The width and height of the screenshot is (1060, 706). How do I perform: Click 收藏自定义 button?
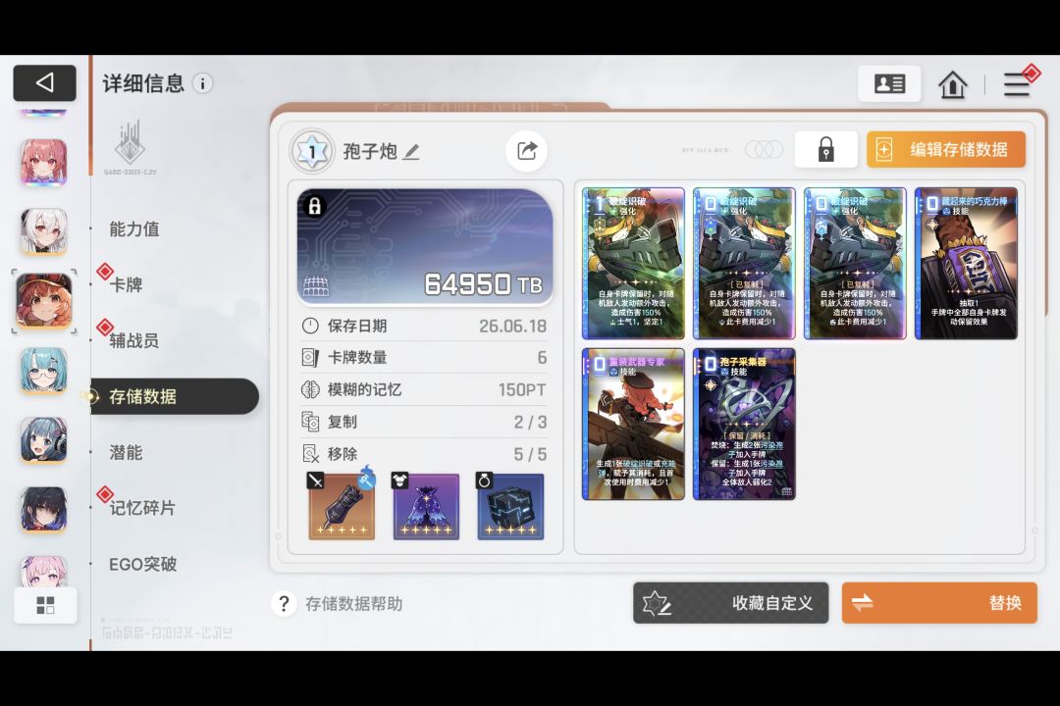(x=731, y=603)
